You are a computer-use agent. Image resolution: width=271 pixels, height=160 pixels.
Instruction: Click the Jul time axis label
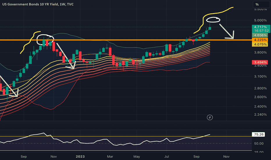click(x=166, y=157)
